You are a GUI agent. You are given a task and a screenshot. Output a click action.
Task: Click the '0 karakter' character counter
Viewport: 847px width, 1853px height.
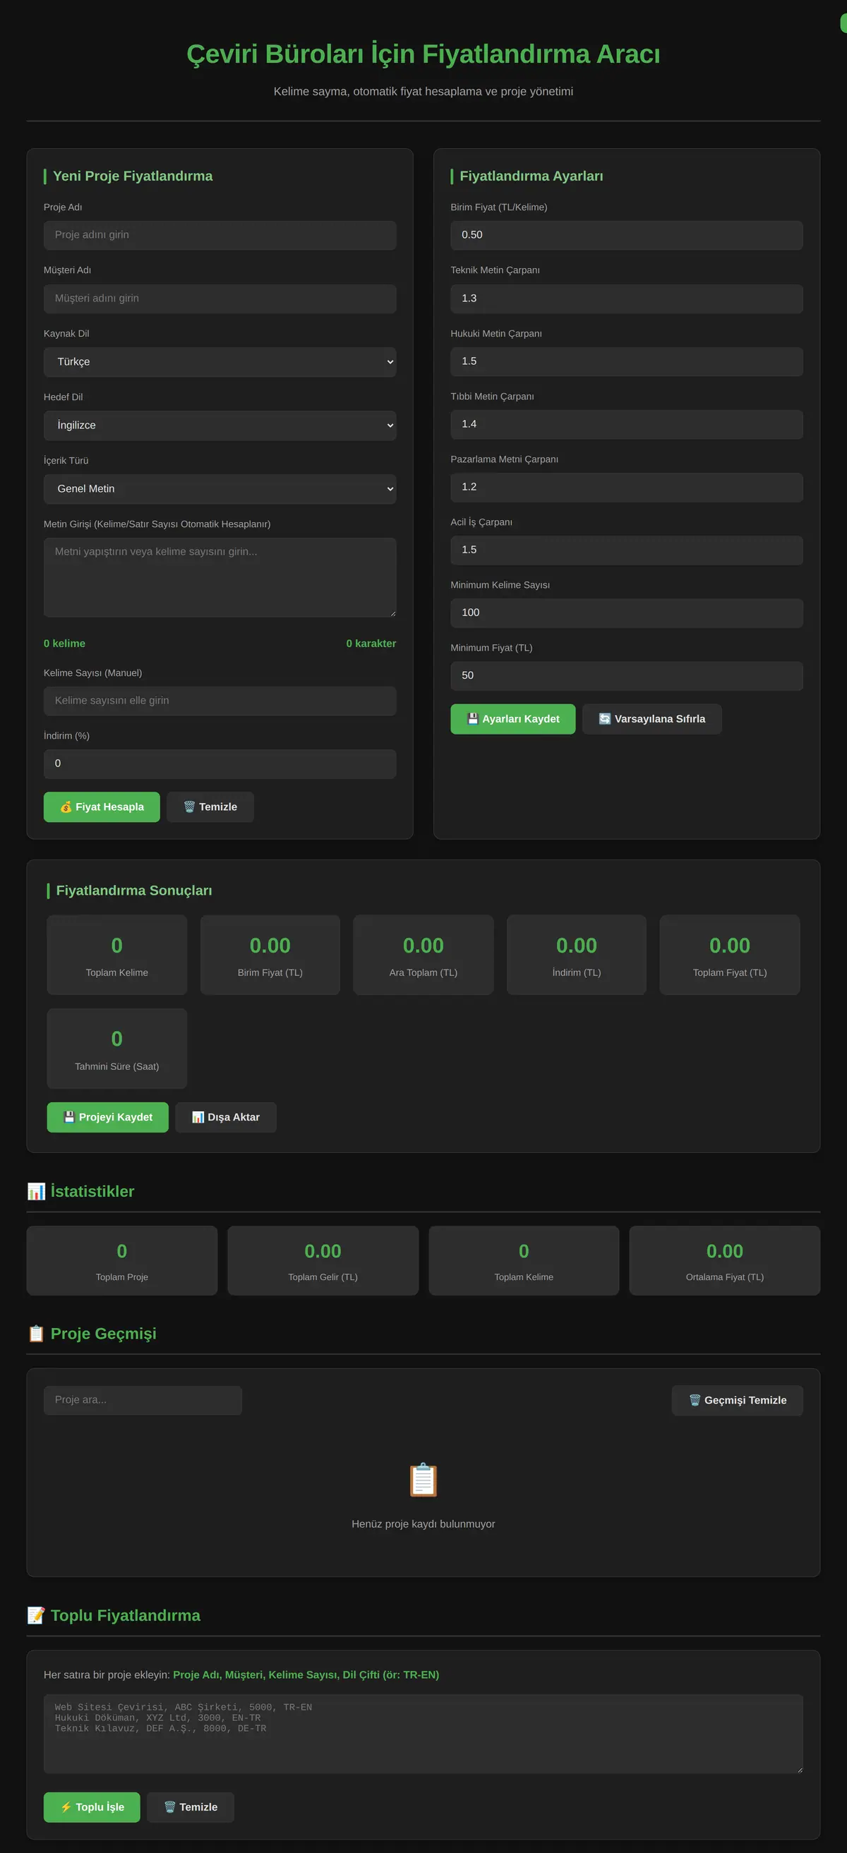pos(371,643)
